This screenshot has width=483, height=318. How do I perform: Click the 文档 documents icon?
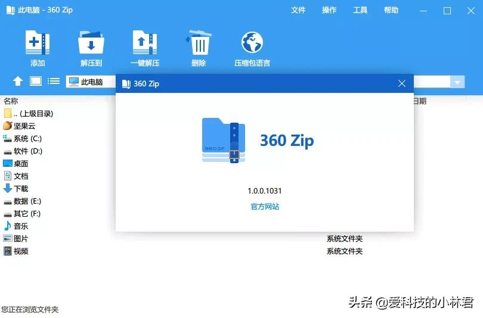7,176
